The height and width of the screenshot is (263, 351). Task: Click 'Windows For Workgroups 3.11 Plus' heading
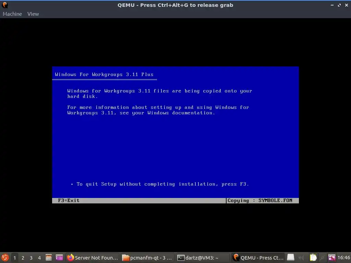point(104,74)
